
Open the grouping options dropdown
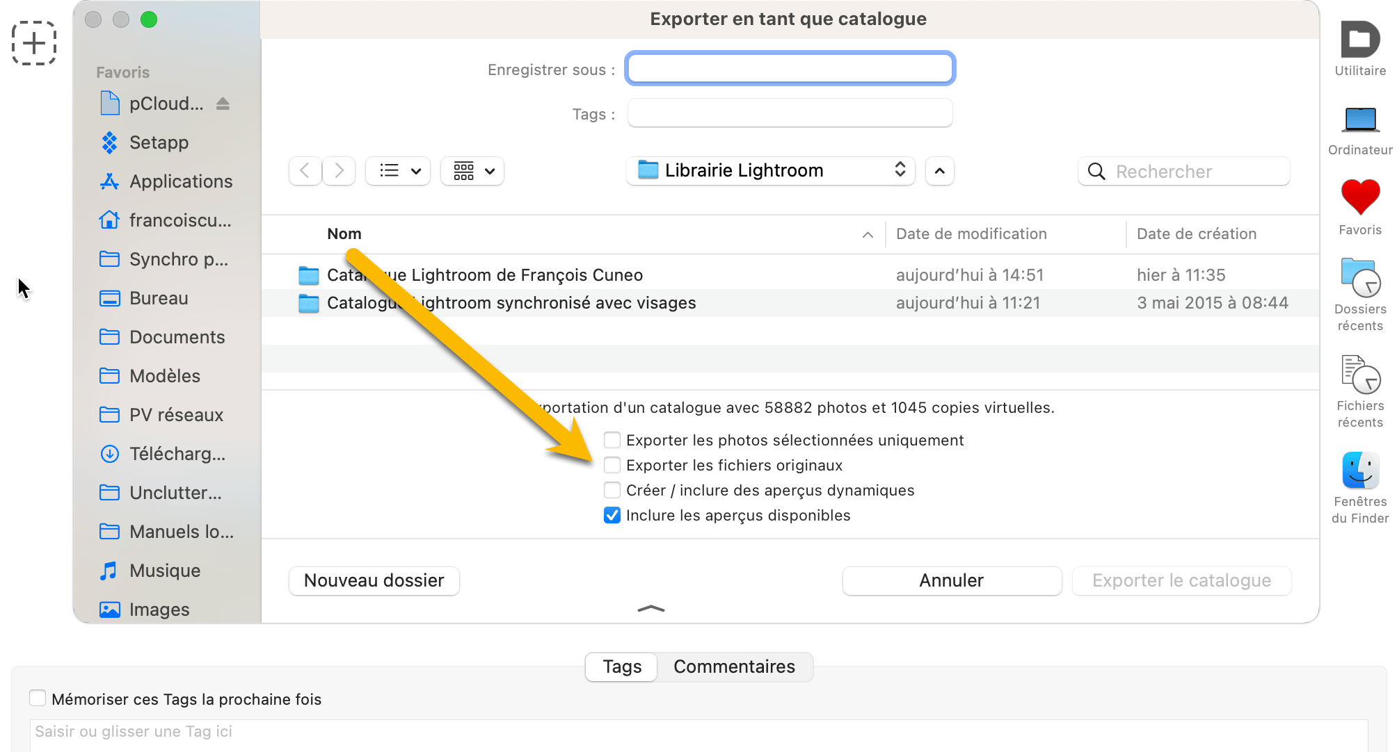click(473, 171)
